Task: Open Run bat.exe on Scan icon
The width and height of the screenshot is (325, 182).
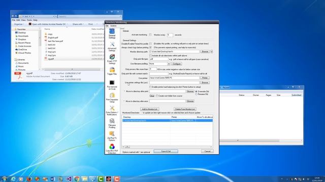Action: (112, 85)
